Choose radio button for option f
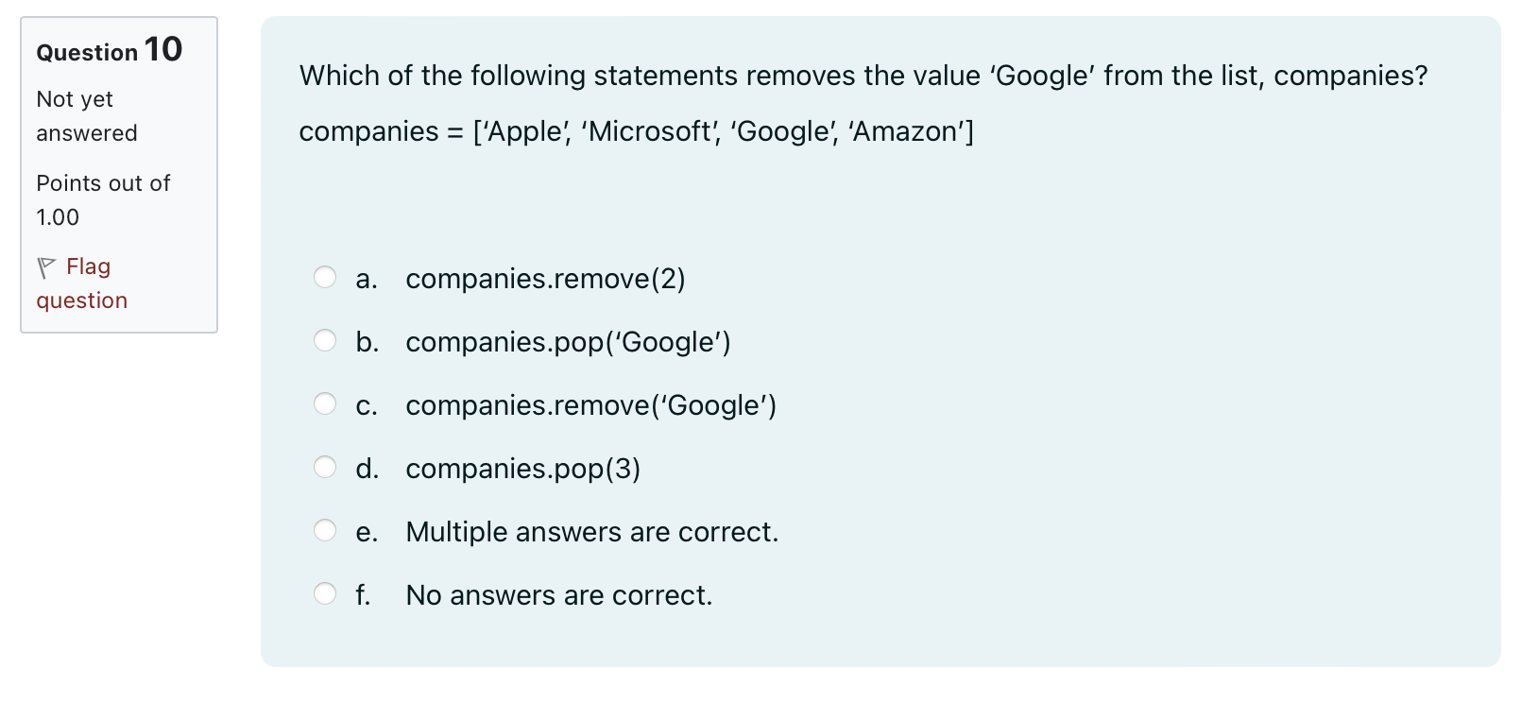 point(325,593)
